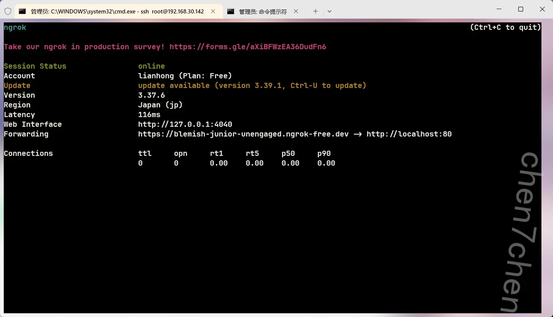Click the ttl column header

coord(145,153)
